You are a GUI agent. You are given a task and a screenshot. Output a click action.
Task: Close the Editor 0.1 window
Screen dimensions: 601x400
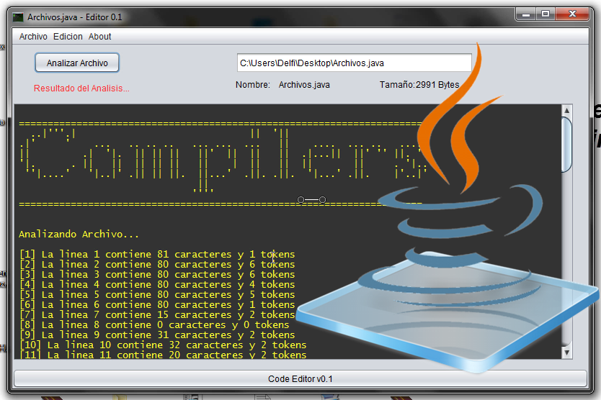click(x=572, y=14)
